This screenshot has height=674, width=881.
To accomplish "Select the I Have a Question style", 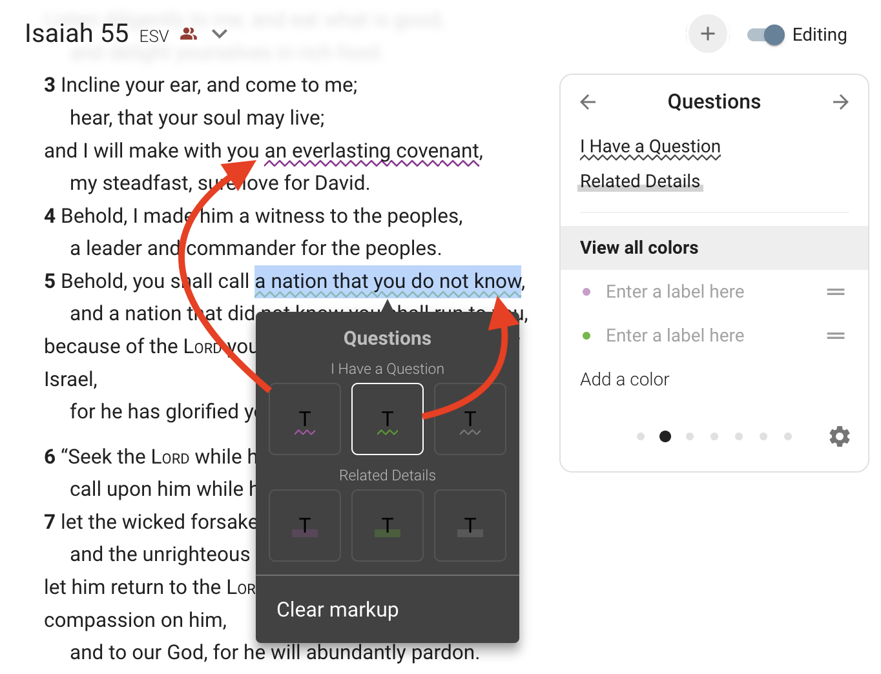I will pos(650,147).
